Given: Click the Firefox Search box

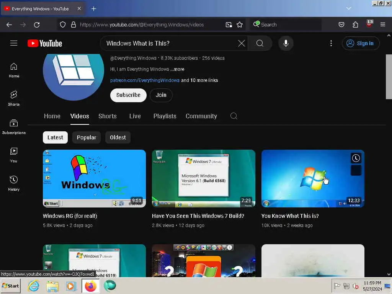Looking at the screenshot, I should click(286, 24).
